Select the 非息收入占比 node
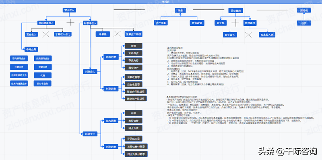This screenshot has height=160, width=322. [x=63, y=34]
